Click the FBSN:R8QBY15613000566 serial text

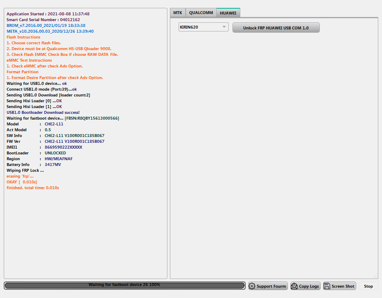[x=92, y=118]
